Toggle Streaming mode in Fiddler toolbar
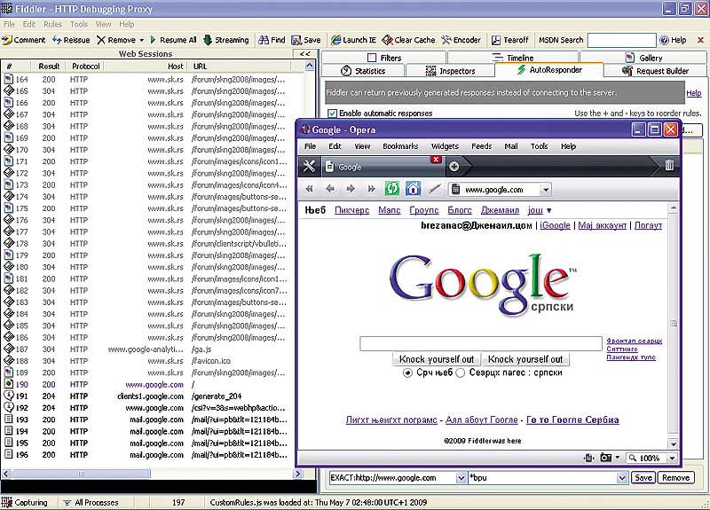This screenshot has width=710, height=510. (x=226, y=40)
